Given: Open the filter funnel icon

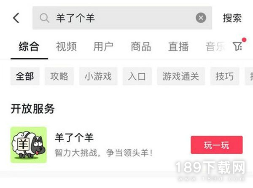Looking at the screenshot, I should pyautogui.click(x=237, y=46).
